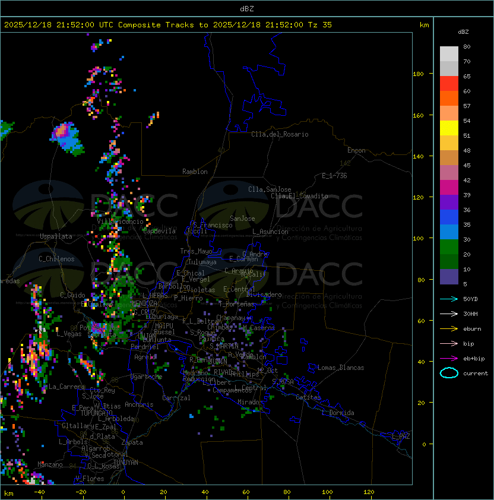The height and width of the screenshot is (500, 494).
Task: Click the 'dBZ' title at top center
Action: [247, 9]
